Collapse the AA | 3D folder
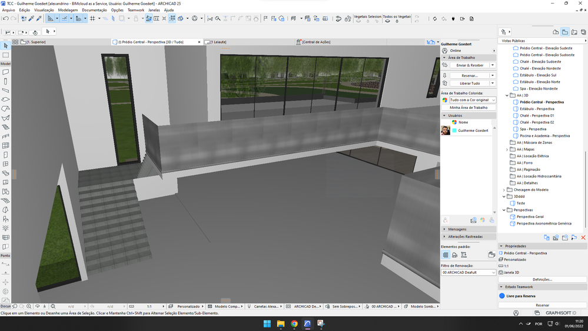This screenshot has width=588, height=331. pyautogui.click(x=507, y=95)
